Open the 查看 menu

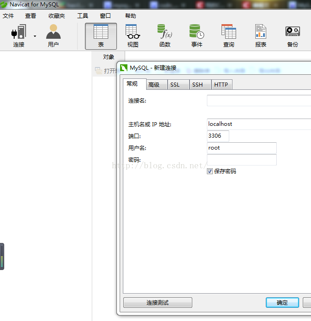(x=31, y=16)
